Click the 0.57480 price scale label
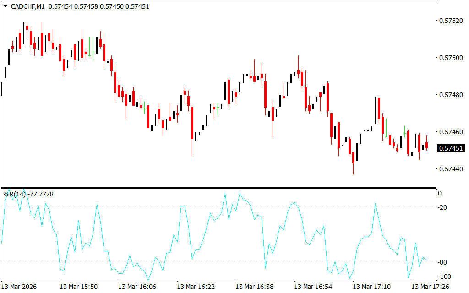The image size is (469, 293). coord(452,95)
